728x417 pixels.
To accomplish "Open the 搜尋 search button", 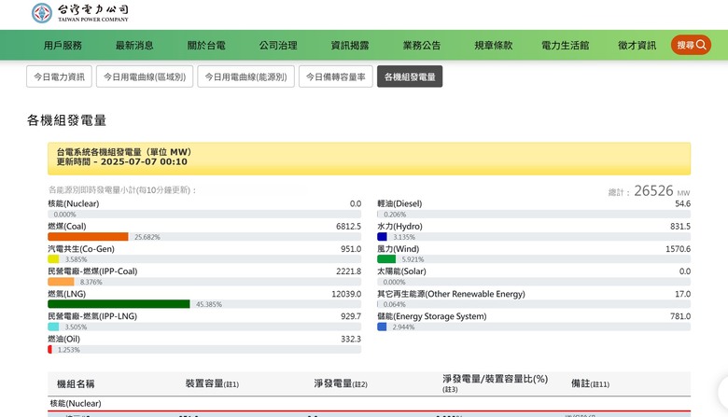I will coord(691,45).
